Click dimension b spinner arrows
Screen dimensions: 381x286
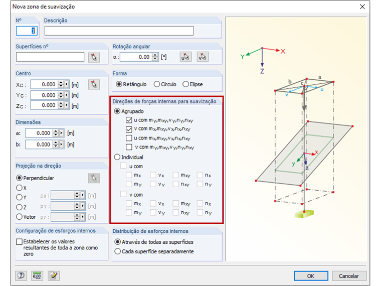56,145
